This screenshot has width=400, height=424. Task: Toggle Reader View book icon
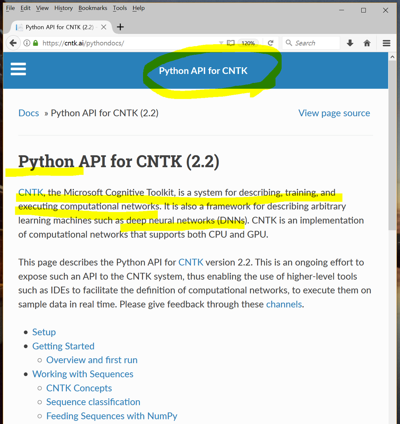tap(230, 43)
